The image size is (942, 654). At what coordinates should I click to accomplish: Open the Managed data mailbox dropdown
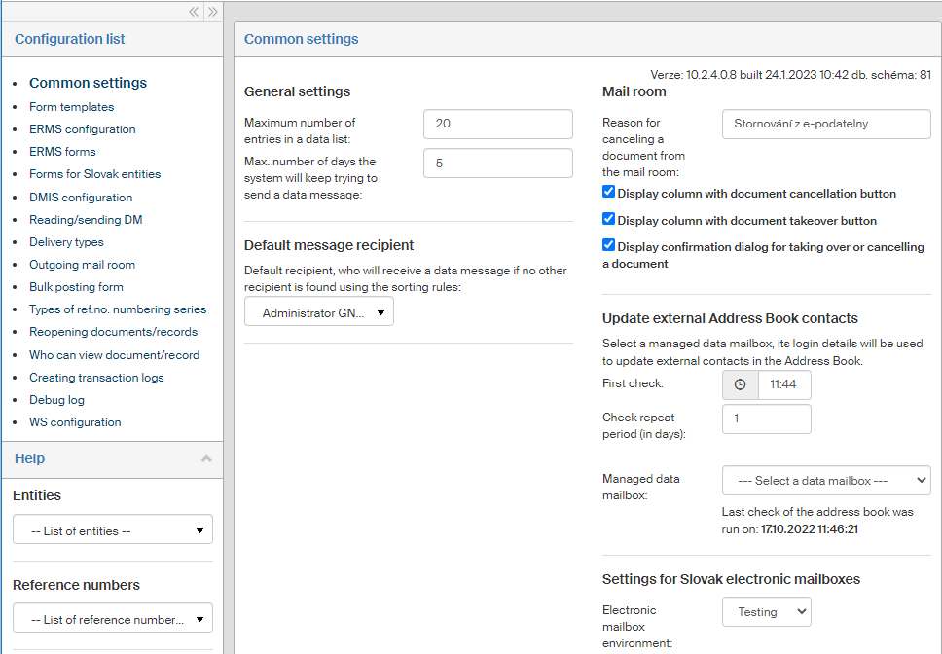pyautogui.click(x=826, y=480)
